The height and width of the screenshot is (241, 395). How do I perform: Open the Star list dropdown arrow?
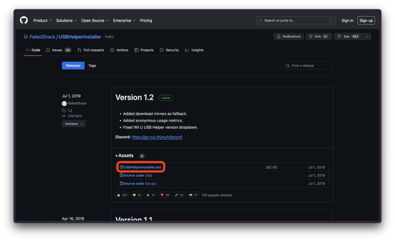366,37
